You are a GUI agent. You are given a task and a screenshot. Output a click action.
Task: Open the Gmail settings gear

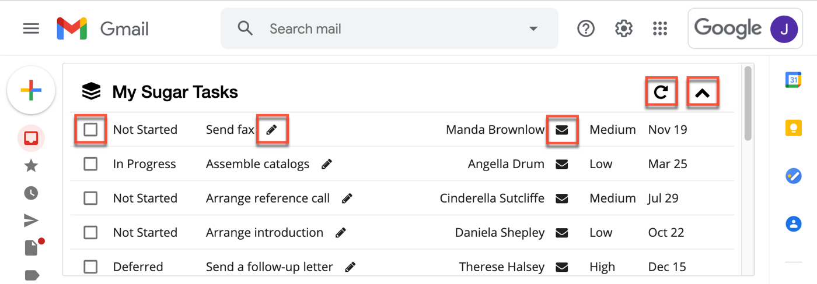pyautogui.click(x=624, y=29)
